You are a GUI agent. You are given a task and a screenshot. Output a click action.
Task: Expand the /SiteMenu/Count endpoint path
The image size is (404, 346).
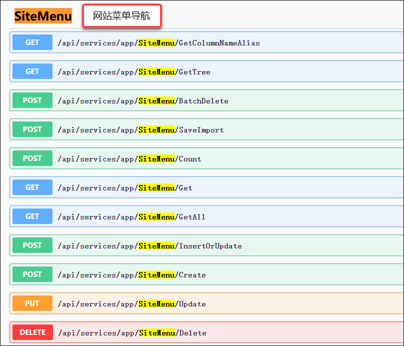coord(129,159)
